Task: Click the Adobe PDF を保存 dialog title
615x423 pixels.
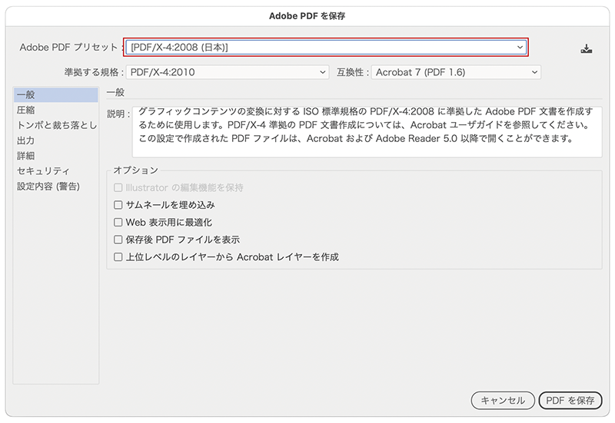Action: pos(307,16)
